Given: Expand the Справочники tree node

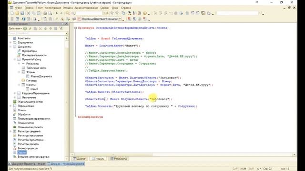Looking at the screenshot, I should coord(10,42).
